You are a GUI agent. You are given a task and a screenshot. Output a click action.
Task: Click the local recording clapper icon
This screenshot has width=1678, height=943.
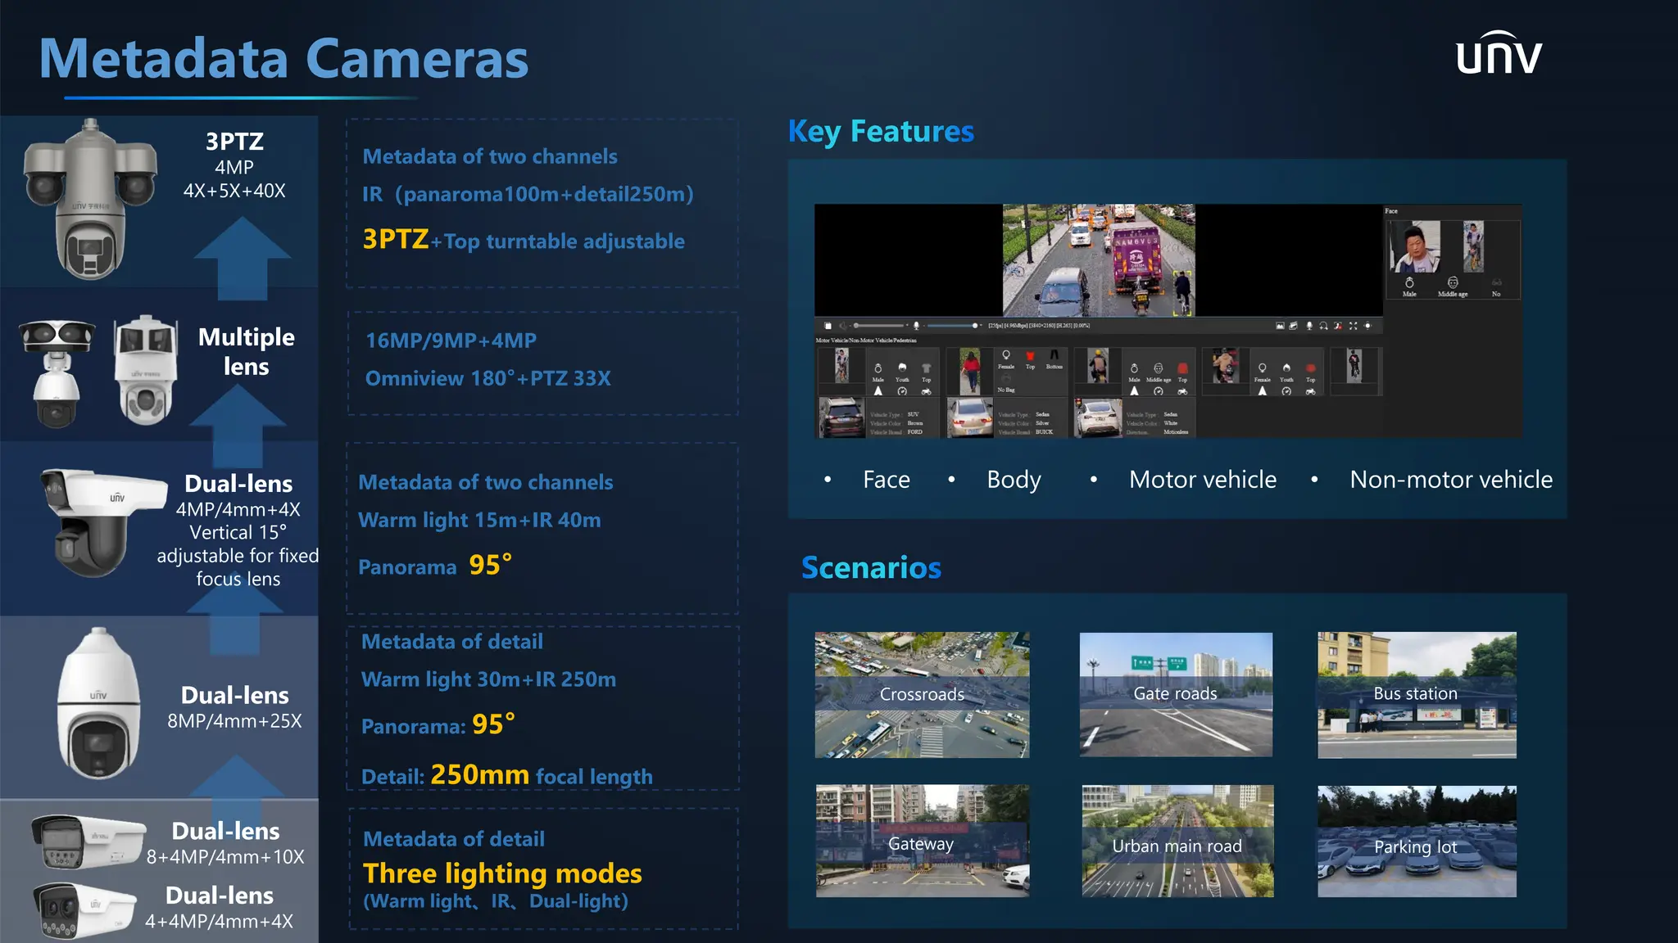tap(1293, 326)
